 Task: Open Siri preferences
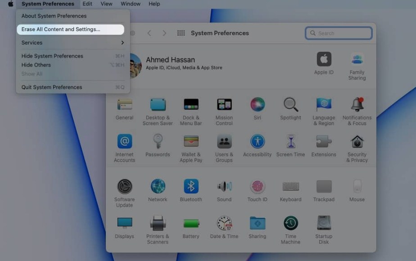pos(258,109)
